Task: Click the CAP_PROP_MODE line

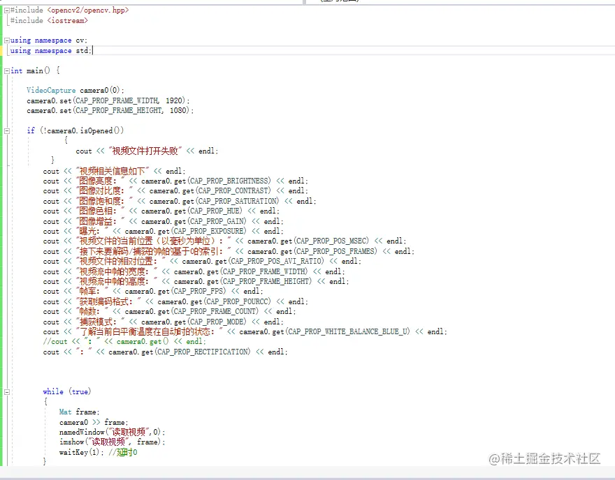Action: [164, 322]
